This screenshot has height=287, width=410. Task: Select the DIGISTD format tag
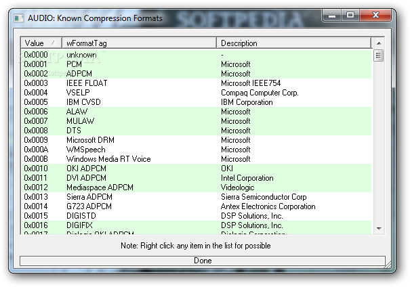point(81,216)
